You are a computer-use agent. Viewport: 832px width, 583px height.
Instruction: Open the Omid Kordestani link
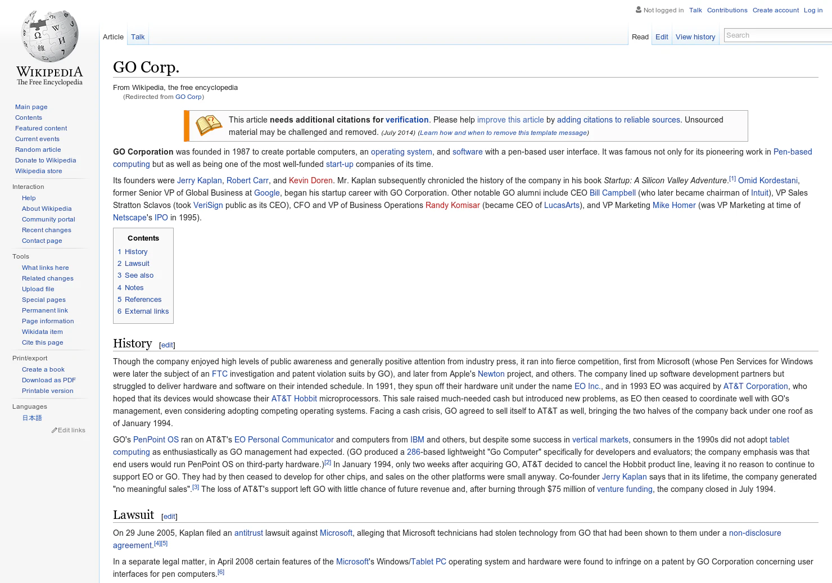click(767, 180)
